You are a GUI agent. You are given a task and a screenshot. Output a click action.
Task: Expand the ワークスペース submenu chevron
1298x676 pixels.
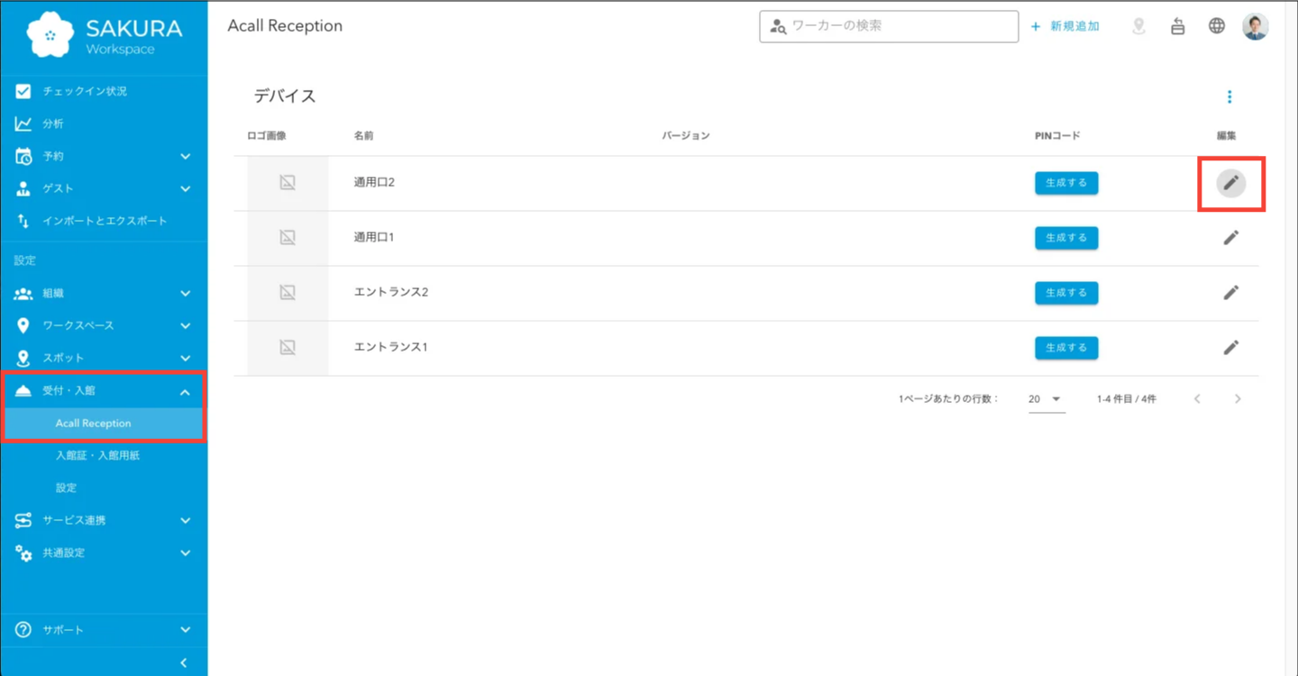[185, 326]
